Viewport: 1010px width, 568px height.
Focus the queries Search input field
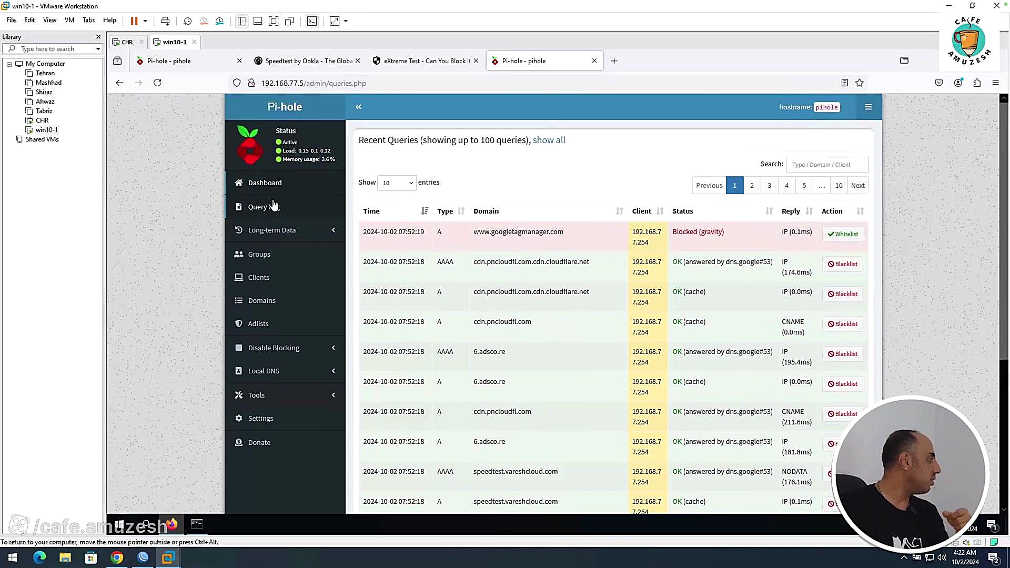[x=827, y=165]
